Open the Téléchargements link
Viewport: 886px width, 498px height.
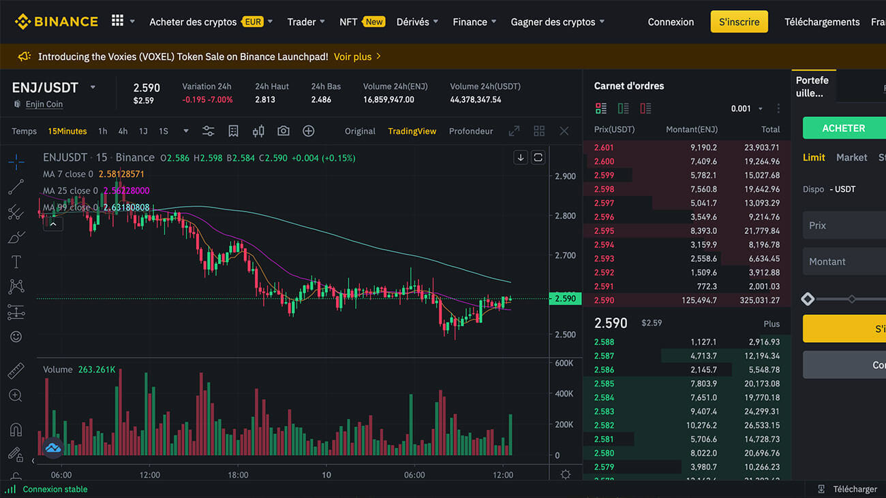tap(822, 22)
